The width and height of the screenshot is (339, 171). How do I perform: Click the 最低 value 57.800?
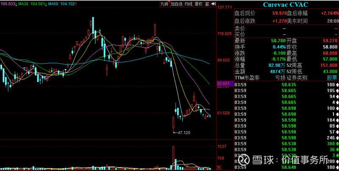[x=330, y=59]
